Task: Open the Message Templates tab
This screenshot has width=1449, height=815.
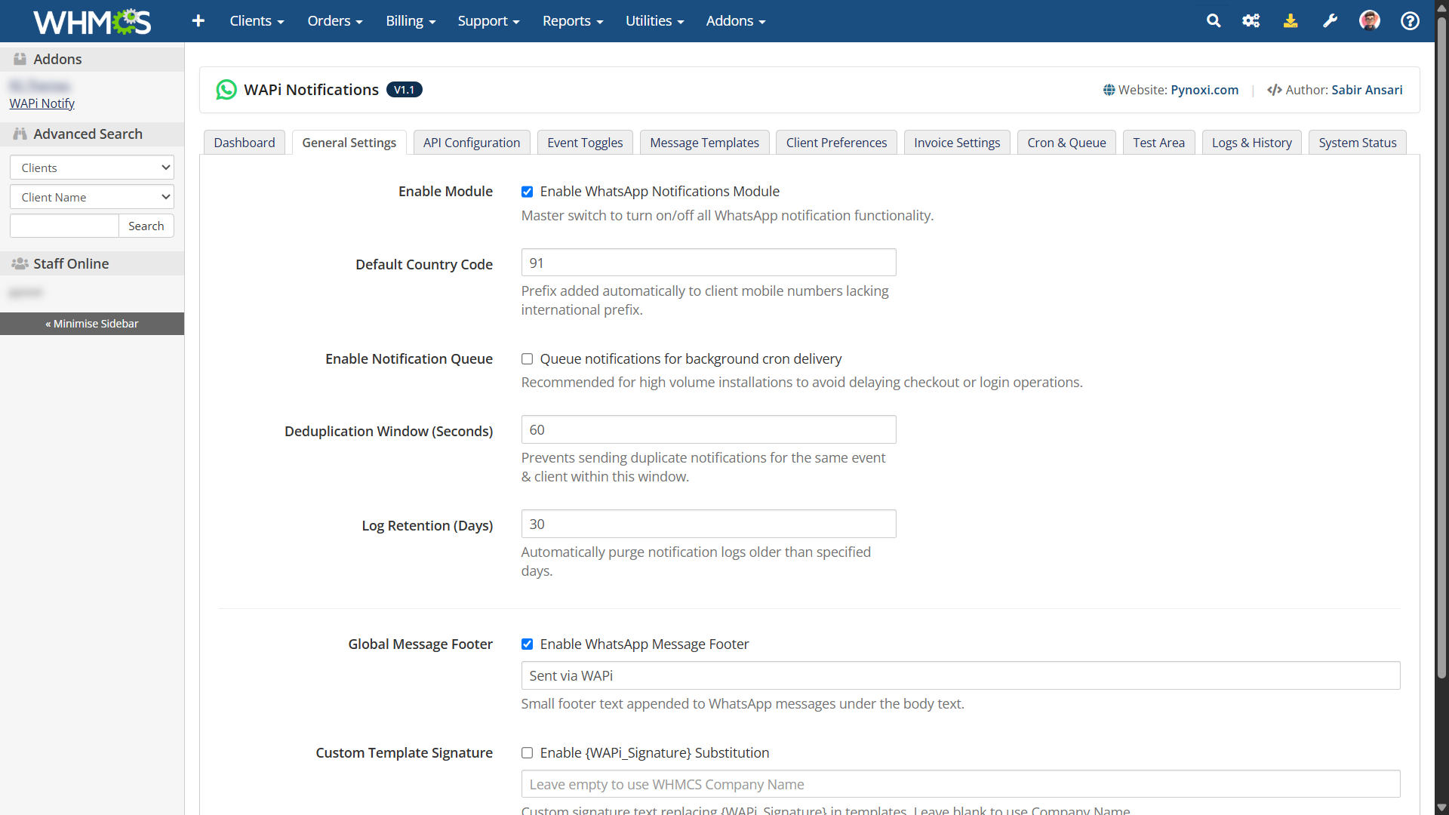Action: (704, 143)
